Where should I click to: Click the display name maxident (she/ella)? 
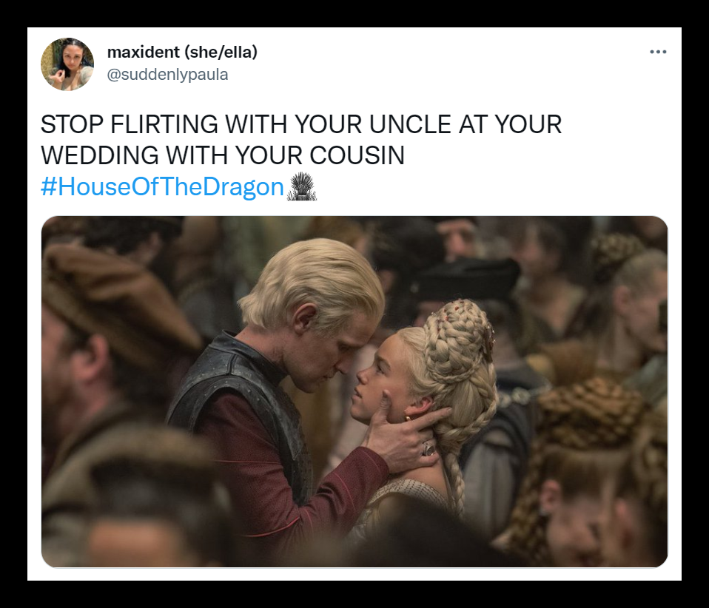click(182, 52)
